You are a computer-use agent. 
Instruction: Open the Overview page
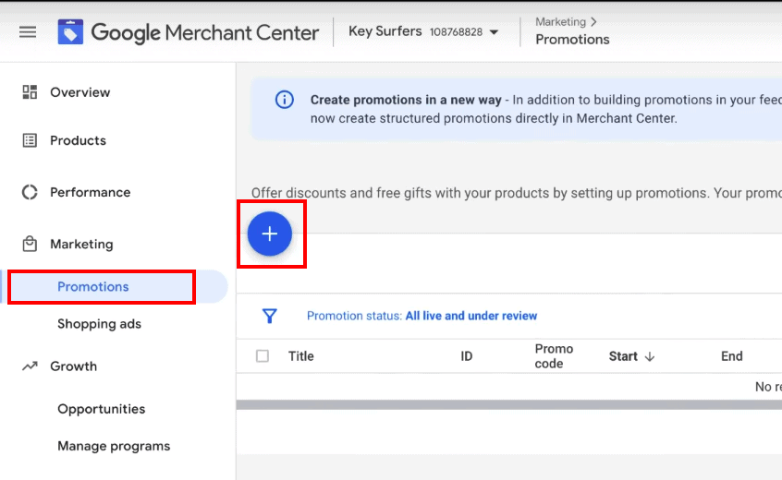(79, 92)
